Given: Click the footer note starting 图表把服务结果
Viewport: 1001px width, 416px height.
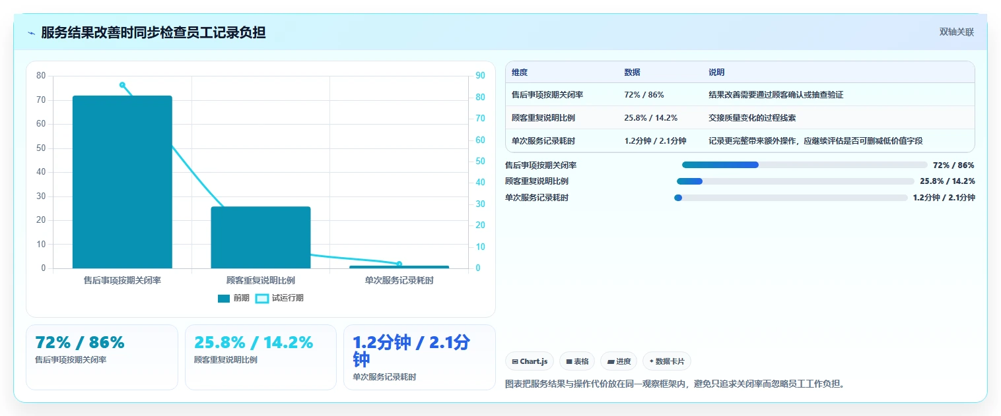Looking at the screenshot, I should click(675, 384).
